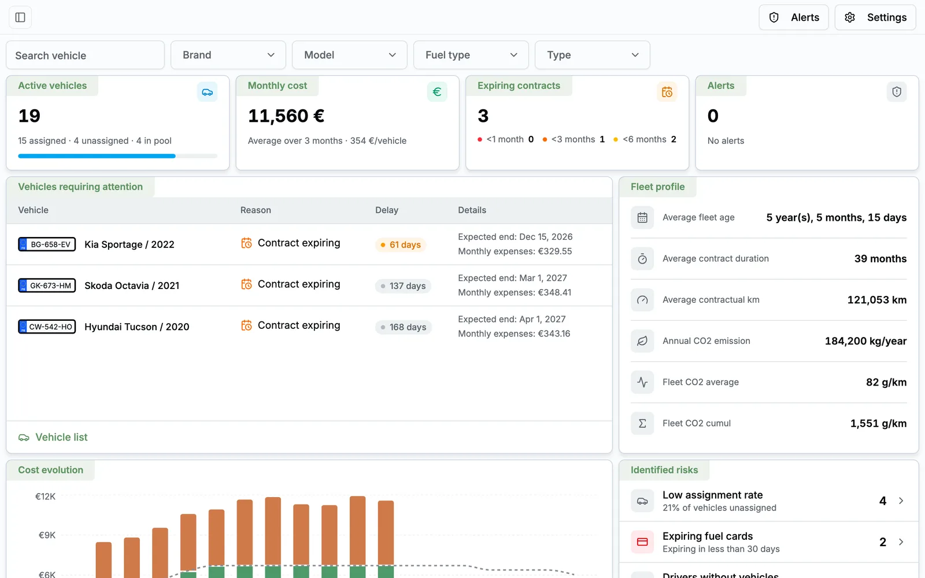Click sigma icon beside Fleet CO2 cumul

642,424
